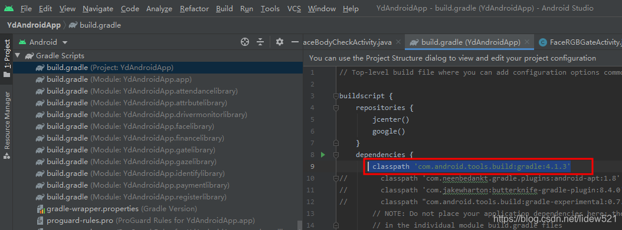
Task: Click line number 9 in the gutter
Action: [x=312, y=166]
